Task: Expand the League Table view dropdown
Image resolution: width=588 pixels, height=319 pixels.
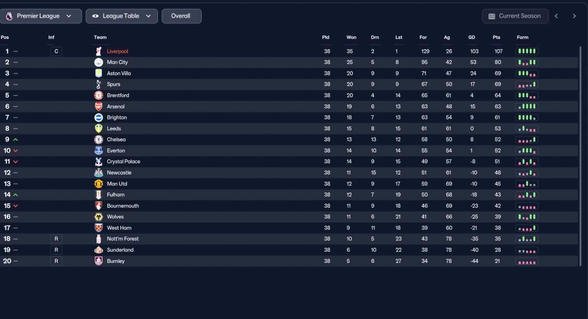Action: (x=122, y=16)
